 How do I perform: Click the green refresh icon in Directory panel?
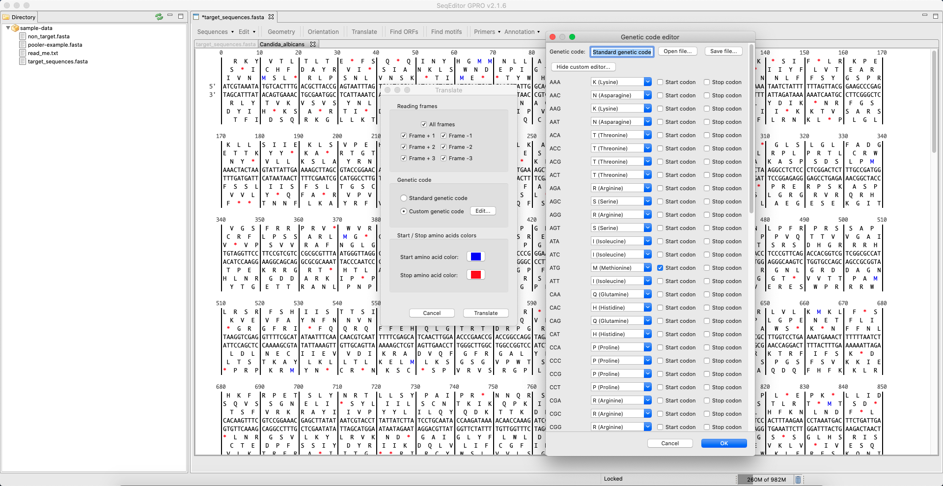pos(159,17)
